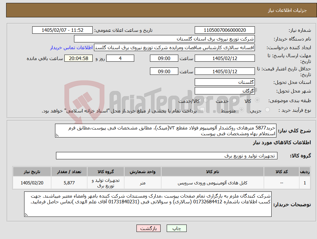The image size is (317, 239).
Task: Click the گروه کالا table column header
Action: point(106,172)
